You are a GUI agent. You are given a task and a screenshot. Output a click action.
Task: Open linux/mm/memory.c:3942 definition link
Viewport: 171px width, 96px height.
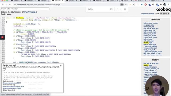coord(12,83)
